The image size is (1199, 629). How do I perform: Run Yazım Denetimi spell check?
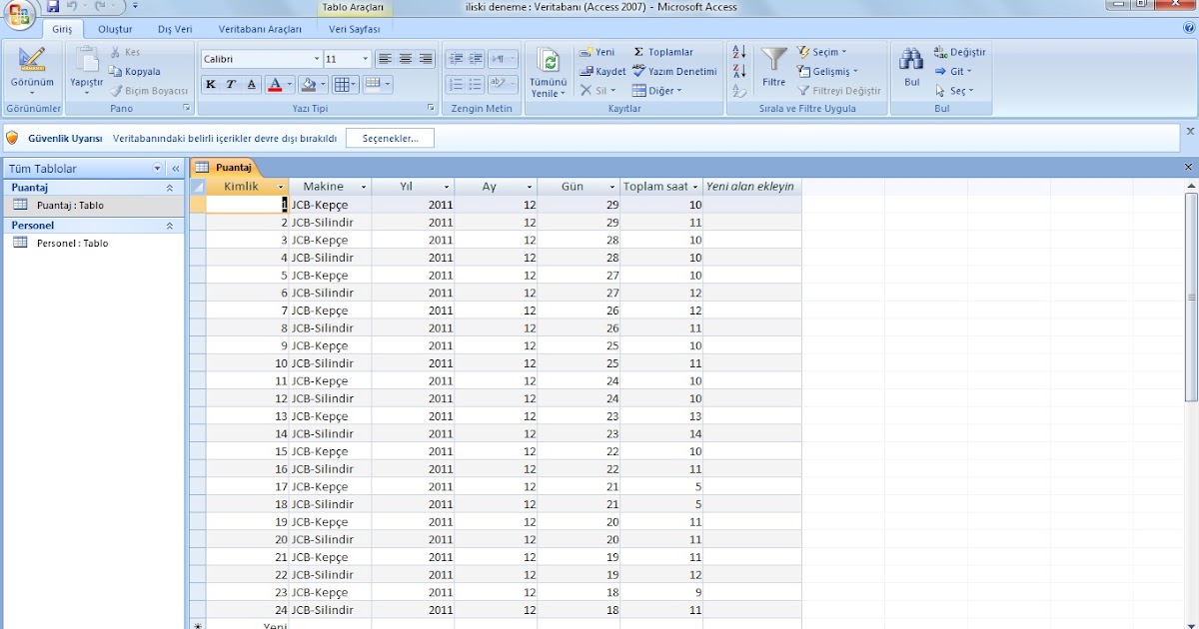[x=674, y=71]
